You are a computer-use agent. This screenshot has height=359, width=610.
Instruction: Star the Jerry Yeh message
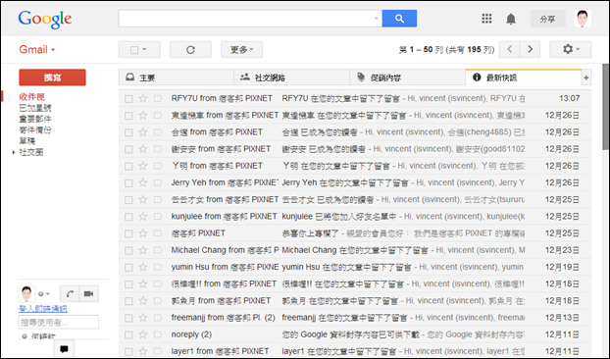143,182
